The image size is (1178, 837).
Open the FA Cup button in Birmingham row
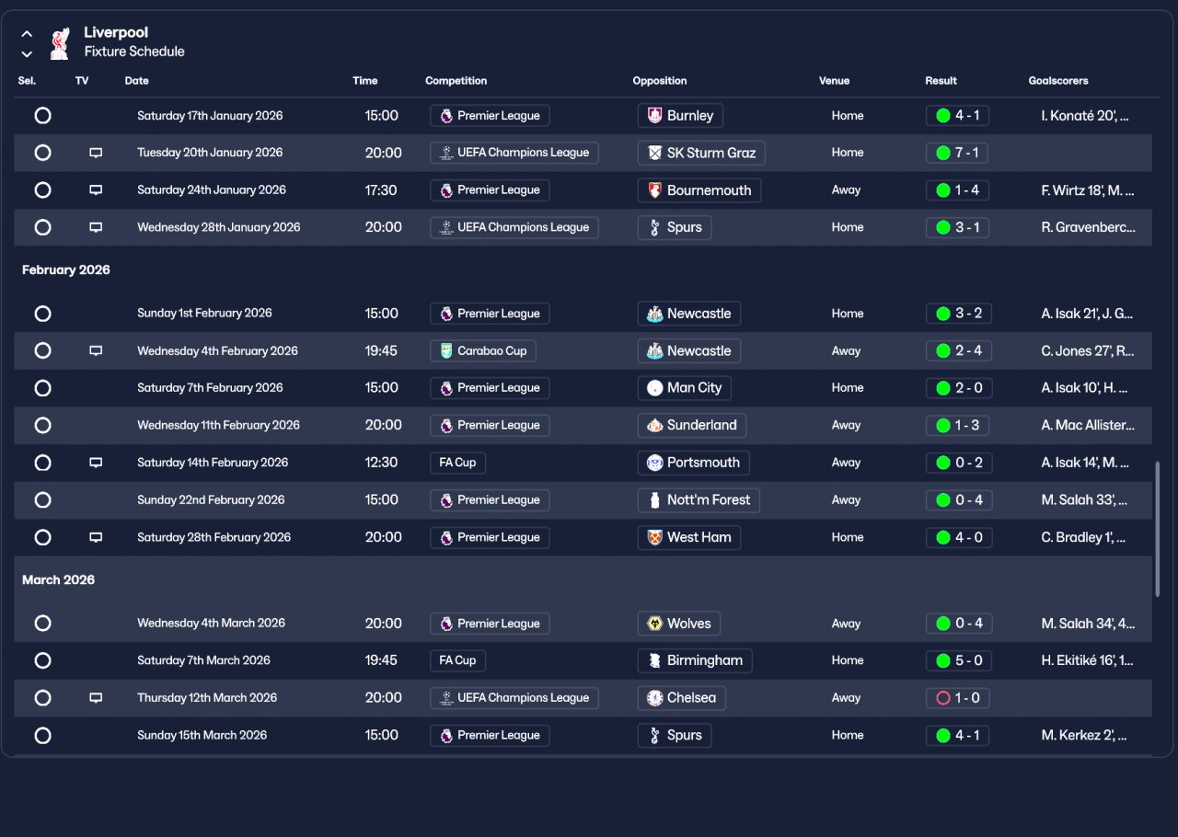(x=457, y=660)
